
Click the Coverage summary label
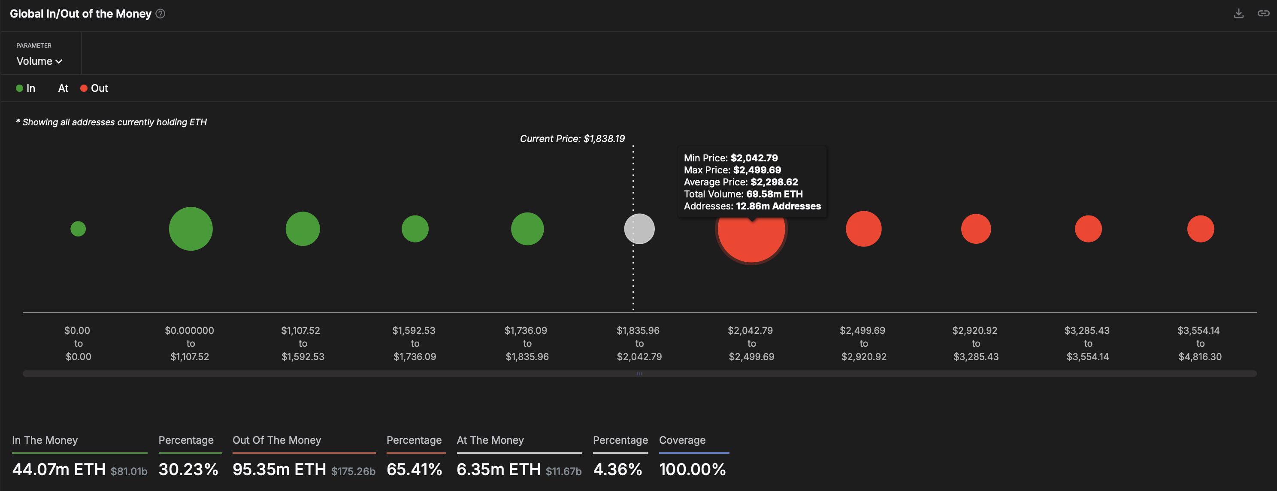(x=682, y=440)
